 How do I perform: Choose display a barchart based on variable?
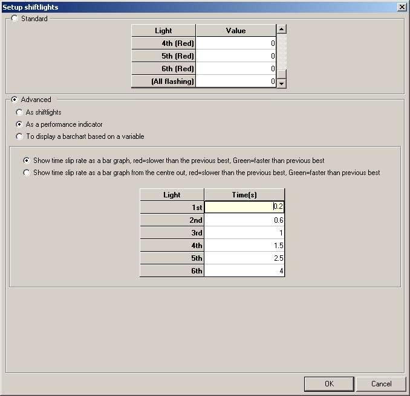point(20,136)
